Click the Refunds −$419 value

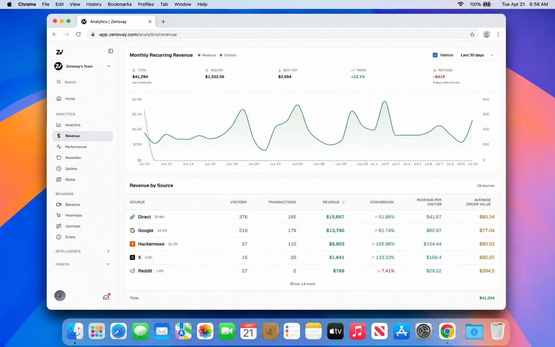point(439,77)
